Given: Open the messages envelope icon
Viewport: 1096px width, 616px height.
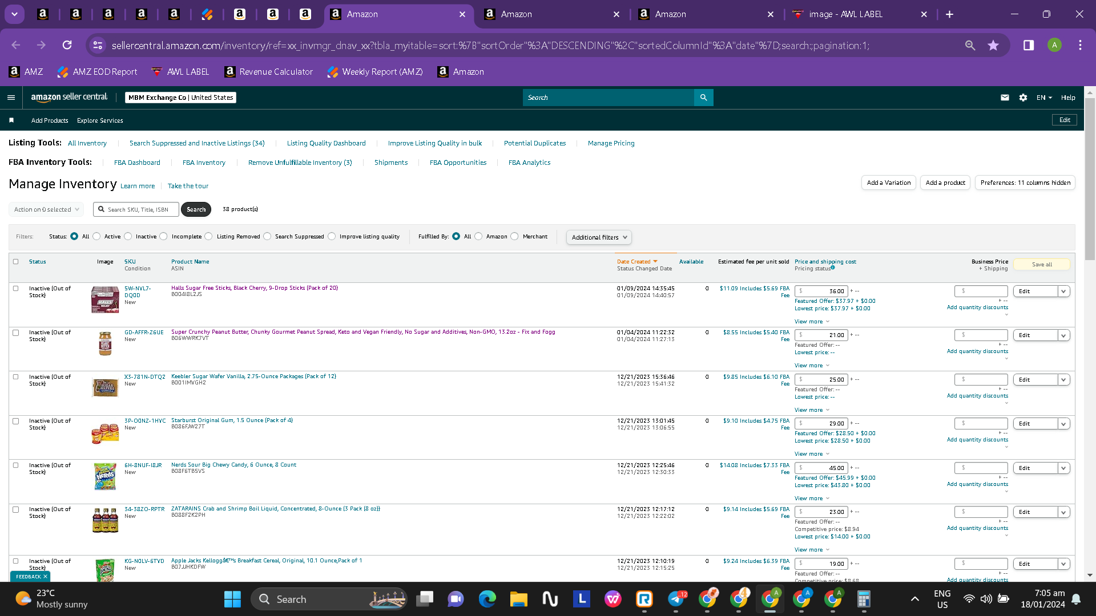Looking at the screenshot, I should 1005,98.
